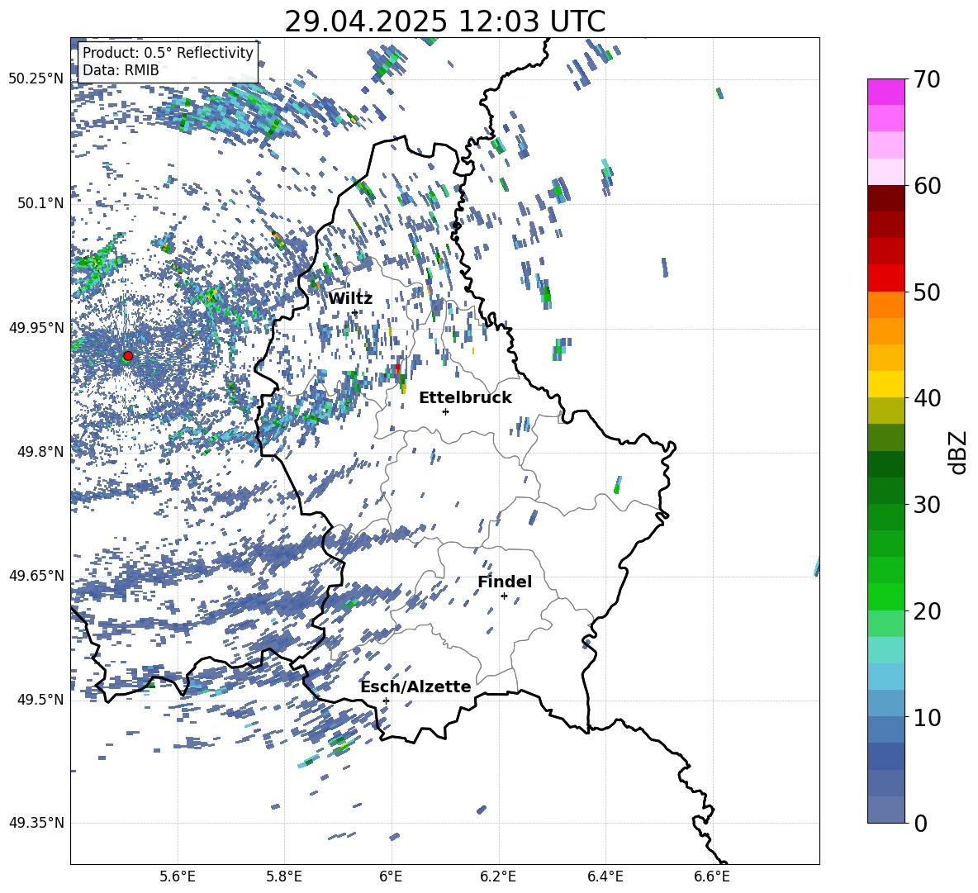Click the 49.5°N latitude label
Screen dimensions: 978x893
point(40,700)
